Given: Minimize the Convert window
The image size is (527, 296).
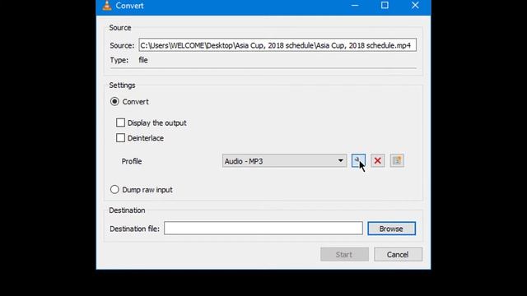Looking at the screenshot, I should 355,6.
